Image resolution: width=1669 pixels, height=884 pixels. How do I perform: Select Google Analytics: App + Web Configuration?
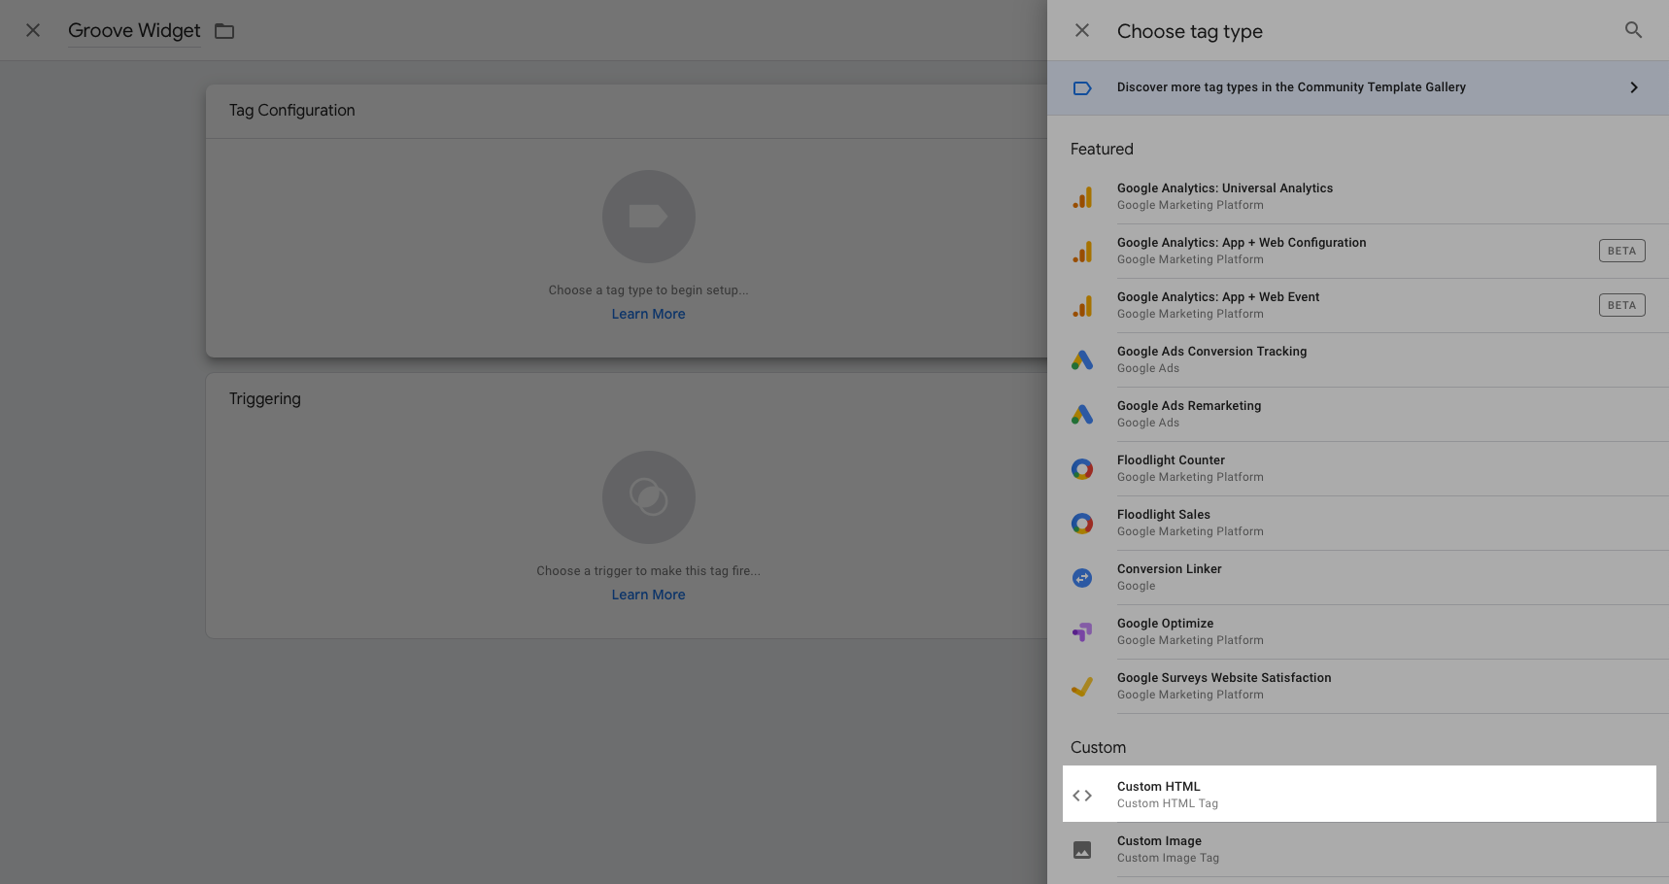(x=1358, y=252)
